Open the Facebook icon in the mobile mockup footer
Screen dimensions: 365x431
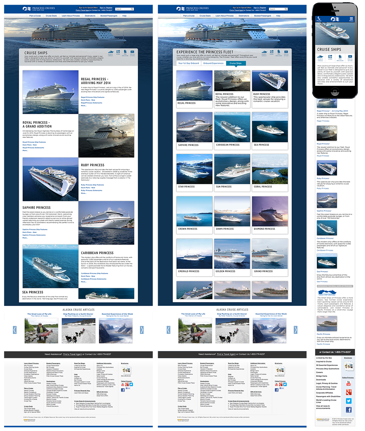pyautogui.click(x=349, y=410)
